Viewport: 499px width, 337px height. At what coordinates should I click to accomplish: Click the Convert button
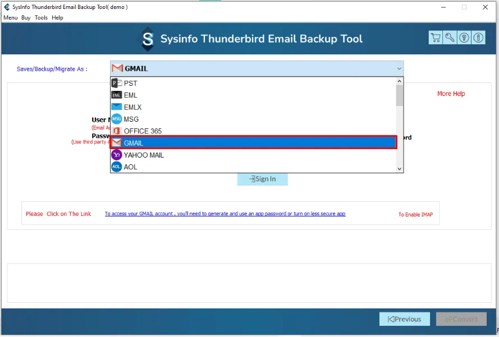point(461,319)
